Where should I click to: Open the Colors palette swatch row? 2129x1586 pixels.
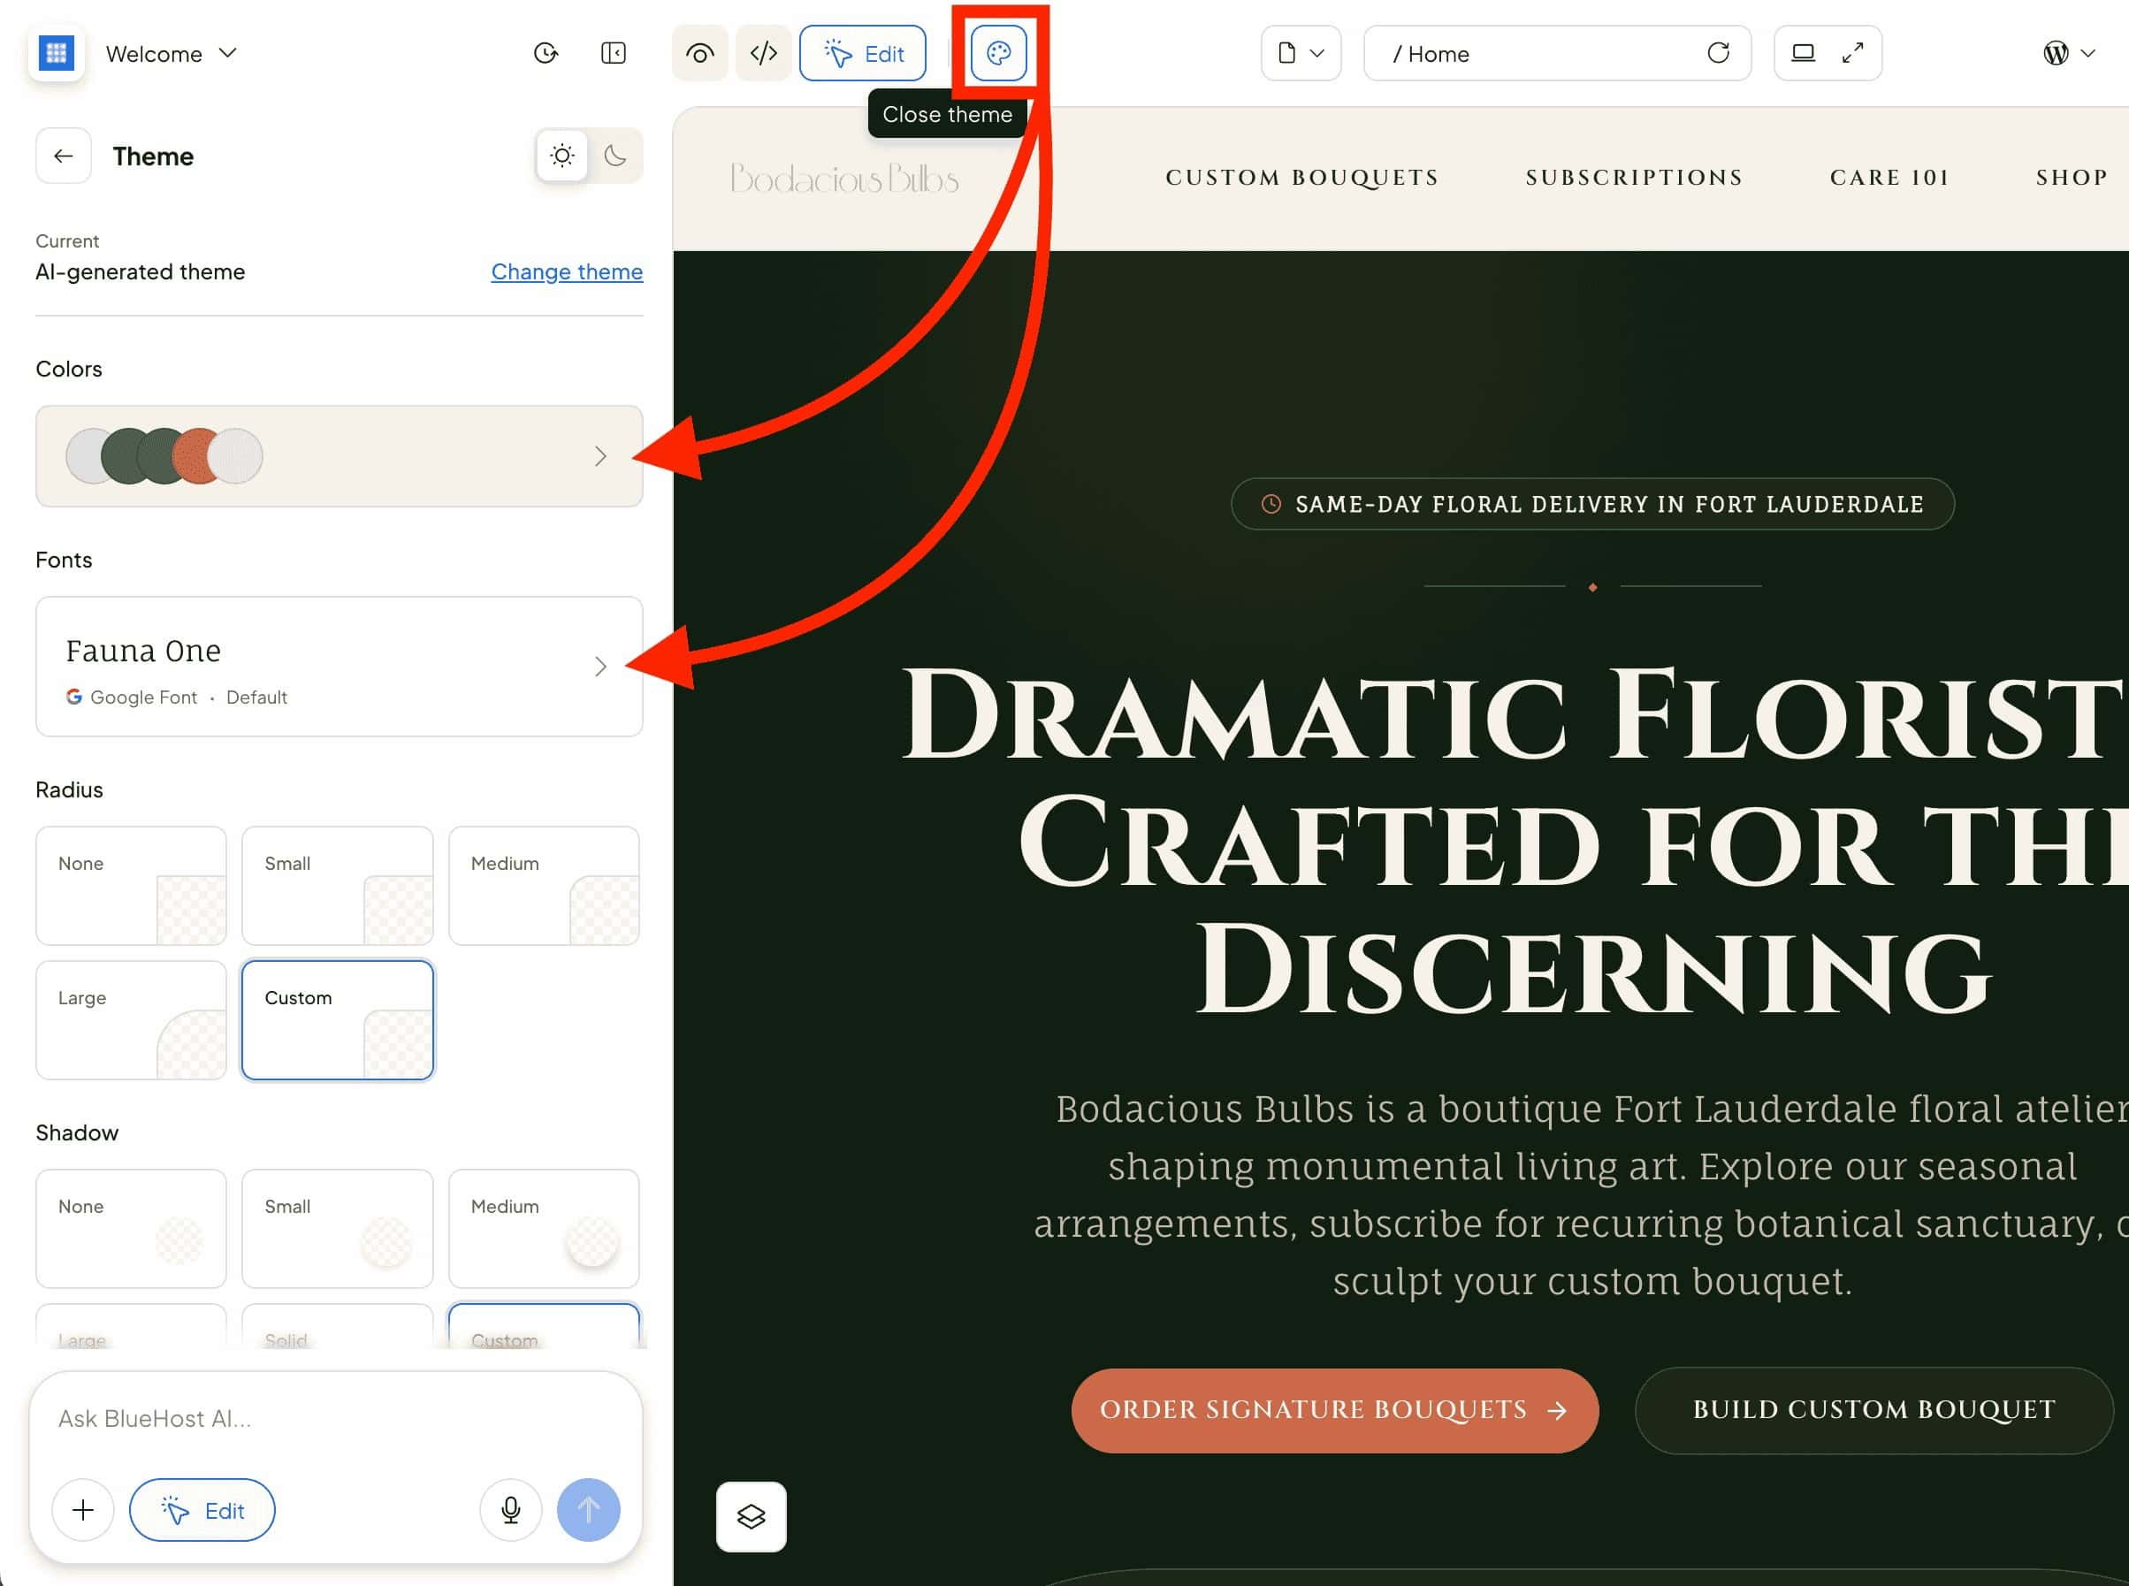[x=339, y=456]
